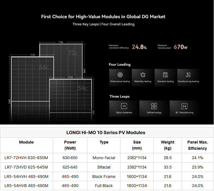Click the 1800*1134 size for LR5-54HVB
The height and width of the screenshot is (191, 214).
tap(137, 186)
